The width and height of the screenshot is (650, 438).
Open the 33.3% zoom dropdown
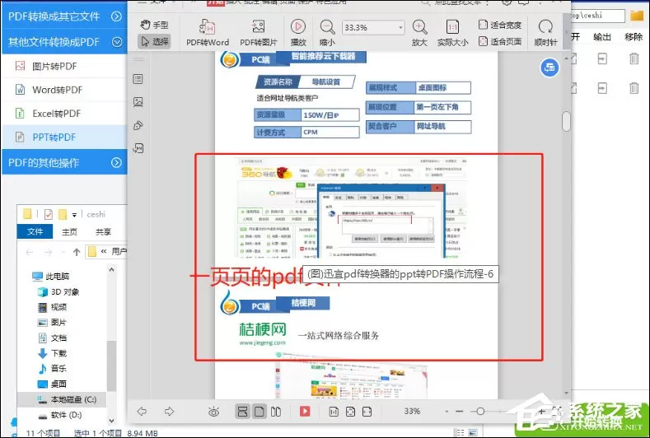point(372,27)
